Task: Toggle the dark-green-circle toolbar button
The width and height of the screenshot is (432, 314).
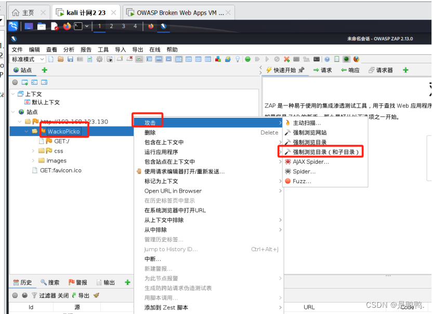Action: (x=346, y=59)
